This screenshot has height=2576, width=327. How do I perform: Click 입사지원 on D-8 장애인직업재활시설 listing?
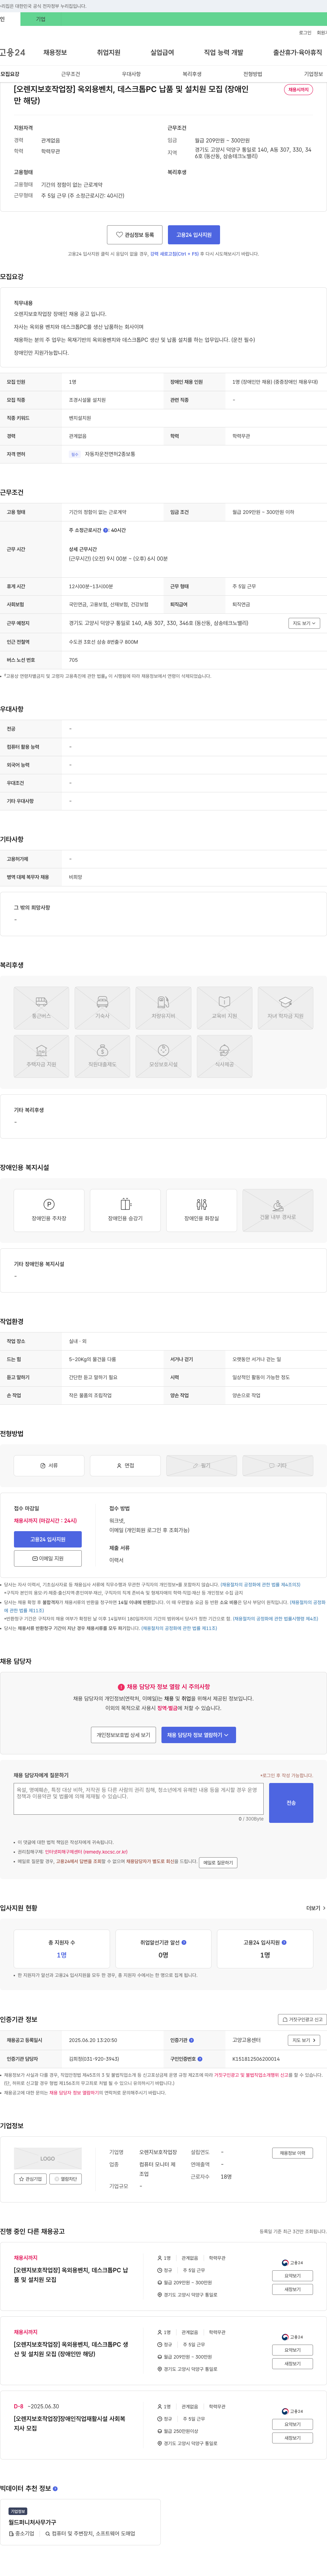coord(292,2424)
